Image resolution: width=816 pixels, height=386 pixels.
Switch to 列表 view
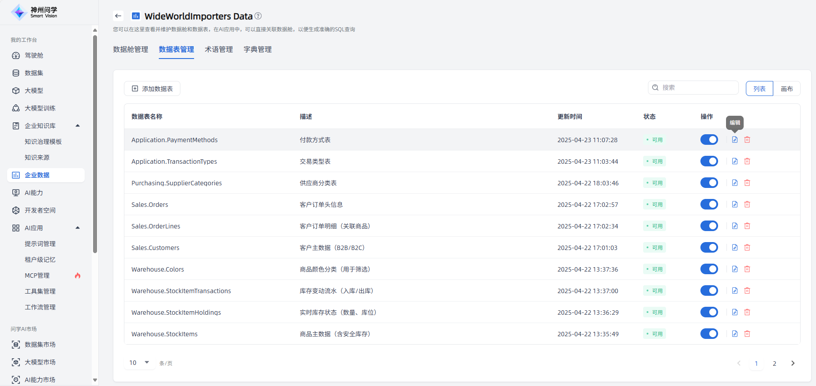760,88
